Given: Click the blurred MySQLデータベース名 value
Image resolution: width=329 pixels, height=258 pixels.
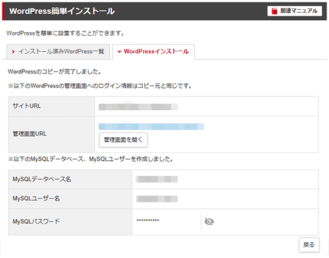Looking at the screenshot, I should point(157,179).
